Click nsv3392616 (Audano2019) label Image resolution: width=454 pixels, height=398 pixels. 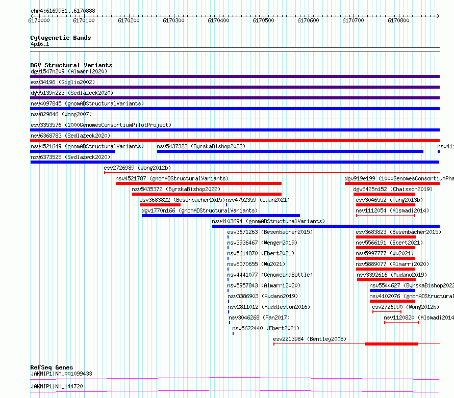392,275
